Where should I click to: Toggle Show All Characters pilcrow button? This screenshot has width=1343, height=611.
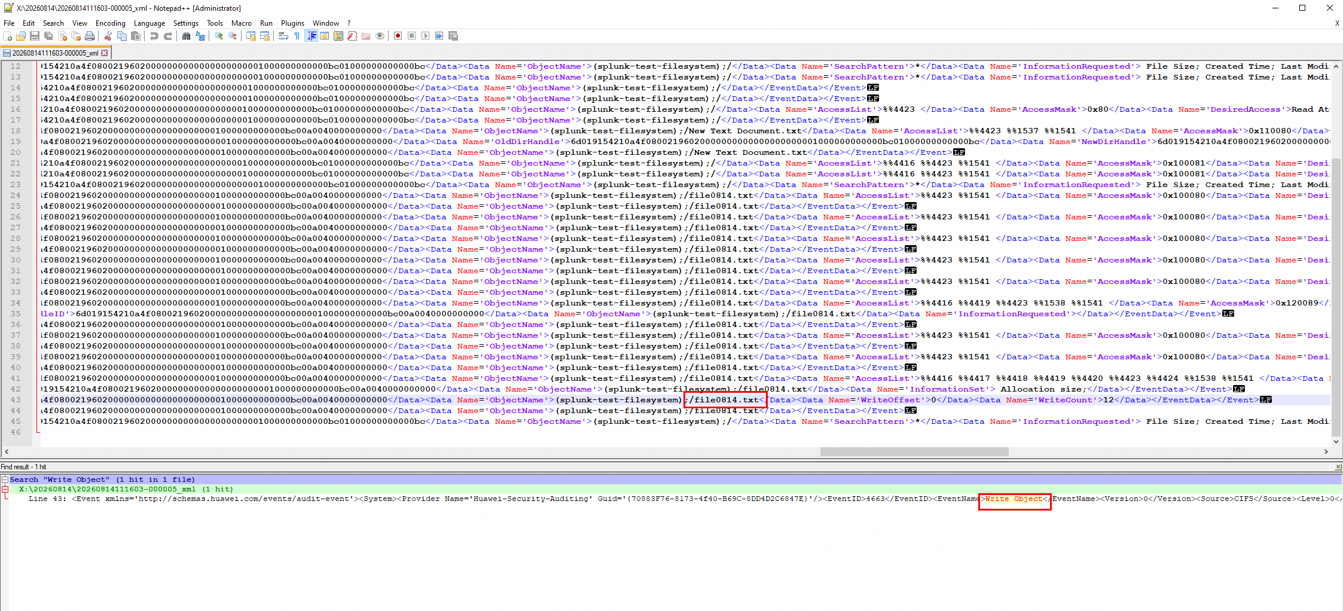pos(297,36)
